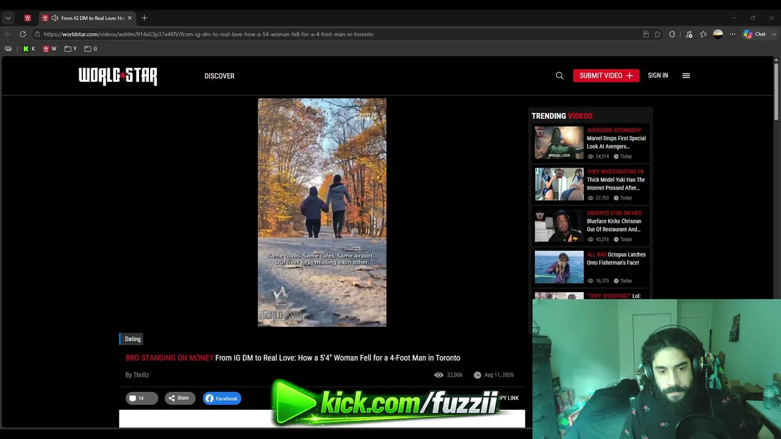Viewport: 781px width, 439px height.
Task: Open Marvel Drops First Special Look title
Action: click(616, 142)
